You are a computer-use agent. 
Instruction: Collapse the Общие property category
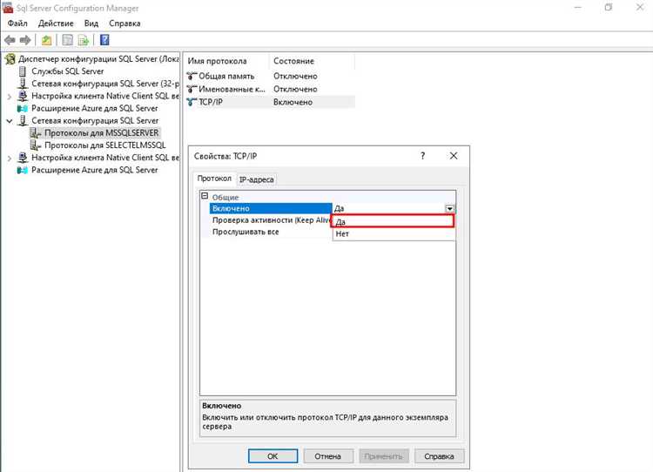click(205, 198)
